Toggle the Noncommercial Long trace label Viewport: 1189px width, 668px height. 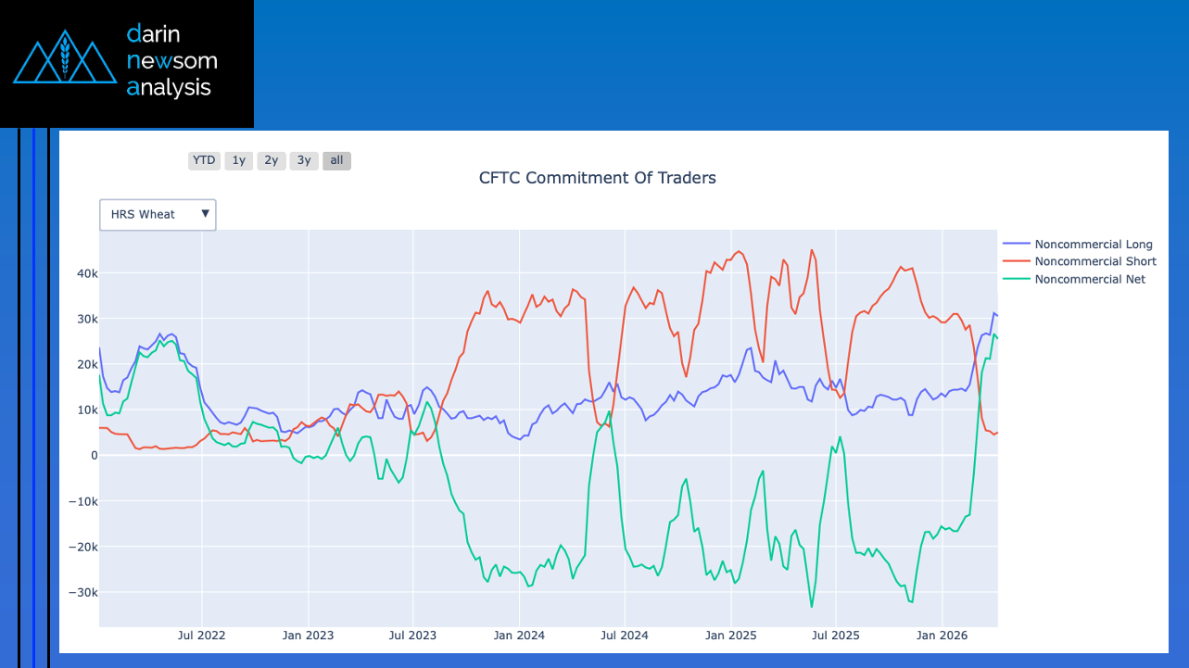1094,244
